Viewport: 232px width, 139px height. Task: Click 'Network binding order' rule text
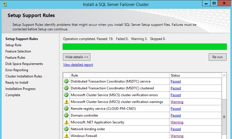click(x=88, y=129)
